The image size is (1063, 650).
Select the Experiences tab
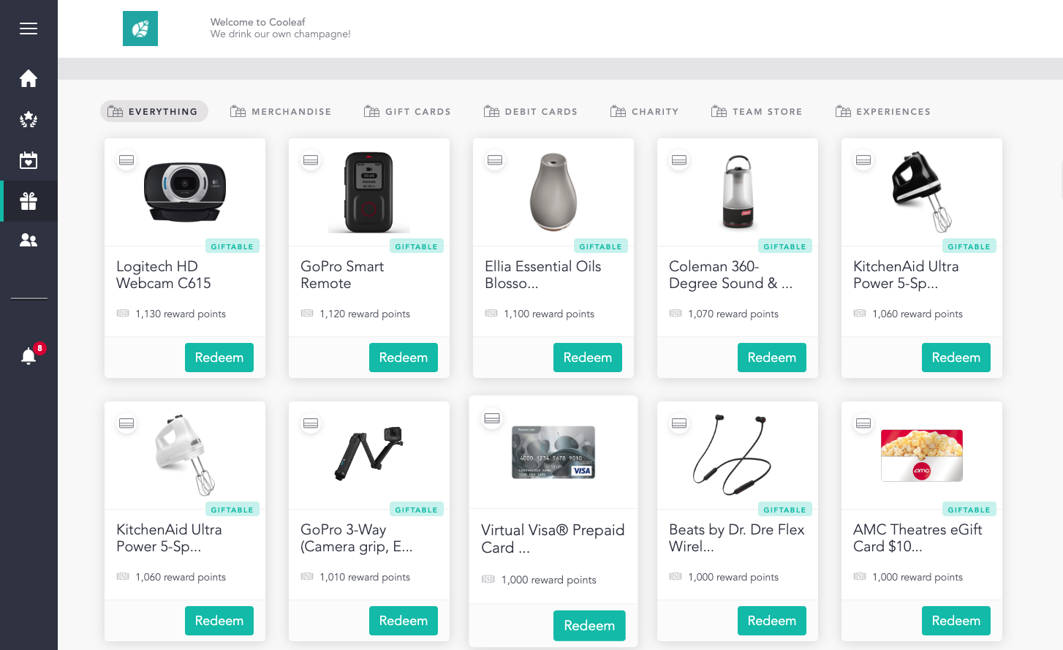pyautogui.click(x=883, y=112)
